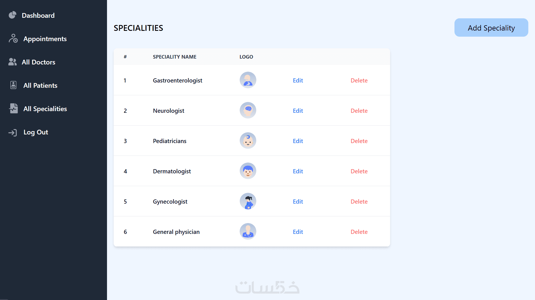
Task: Go to the All Doctors page
Action: point(38,62)
